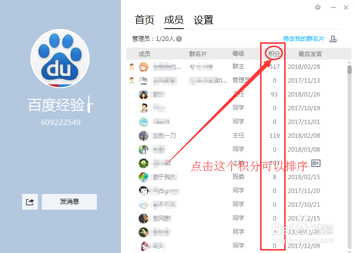
Task: Click avatar of member dated 2017/11/01
Action: click(144, 122)
